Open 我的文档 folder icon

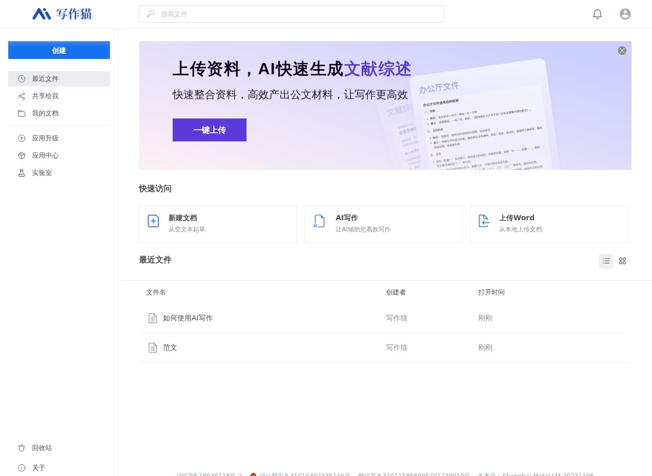click(21, 113)
